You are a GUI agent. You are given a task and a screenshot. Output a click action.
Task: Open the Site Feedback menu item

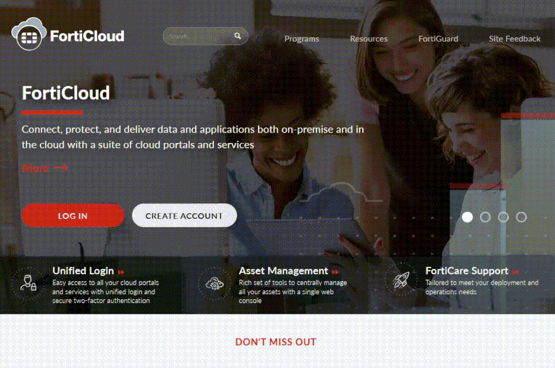pyautogui.click(x=514, y=38)
